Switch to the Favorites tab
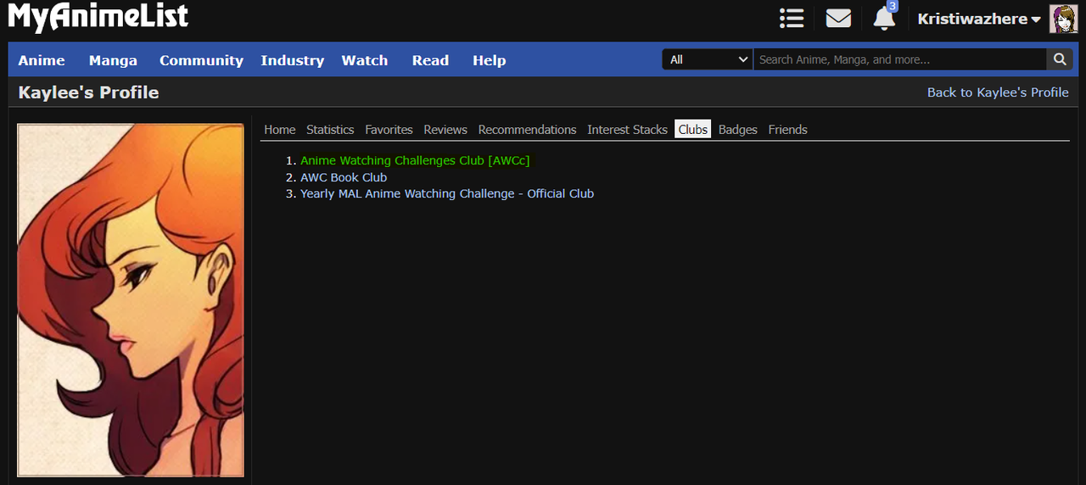The height and width of the screenshot is (485, 1086). 389,130
